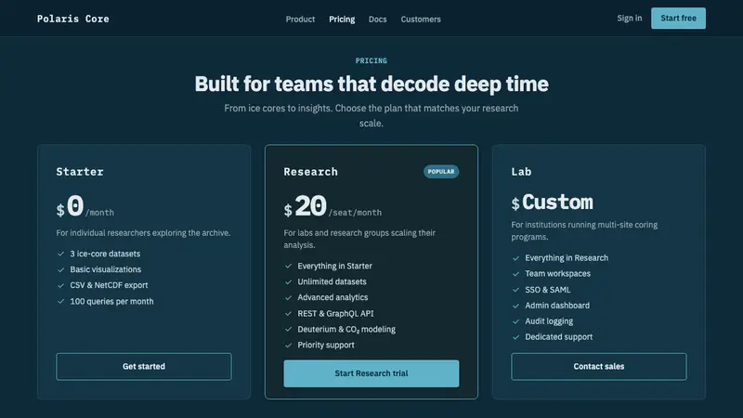Click the $20 /seat/month price
This screenshot has height=418, width=743.
click(x=332, y=207)
